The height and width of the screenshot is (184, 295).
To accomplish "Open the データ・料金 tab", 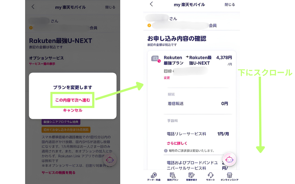I will tap(154, 177).
